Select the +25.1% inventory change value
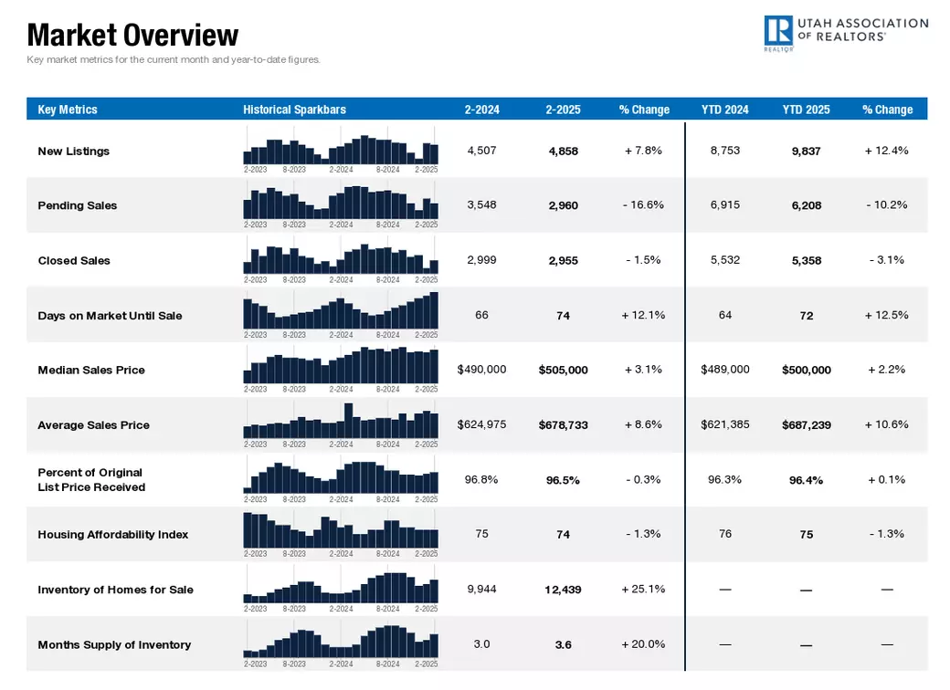 [643, 590]
